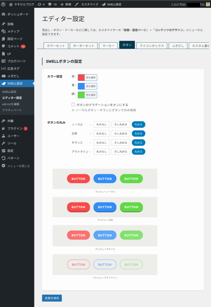Select 丸める for ノーマル row
Image resolution: width=211 pixels, height=307 pixels.
coord(139,124)
